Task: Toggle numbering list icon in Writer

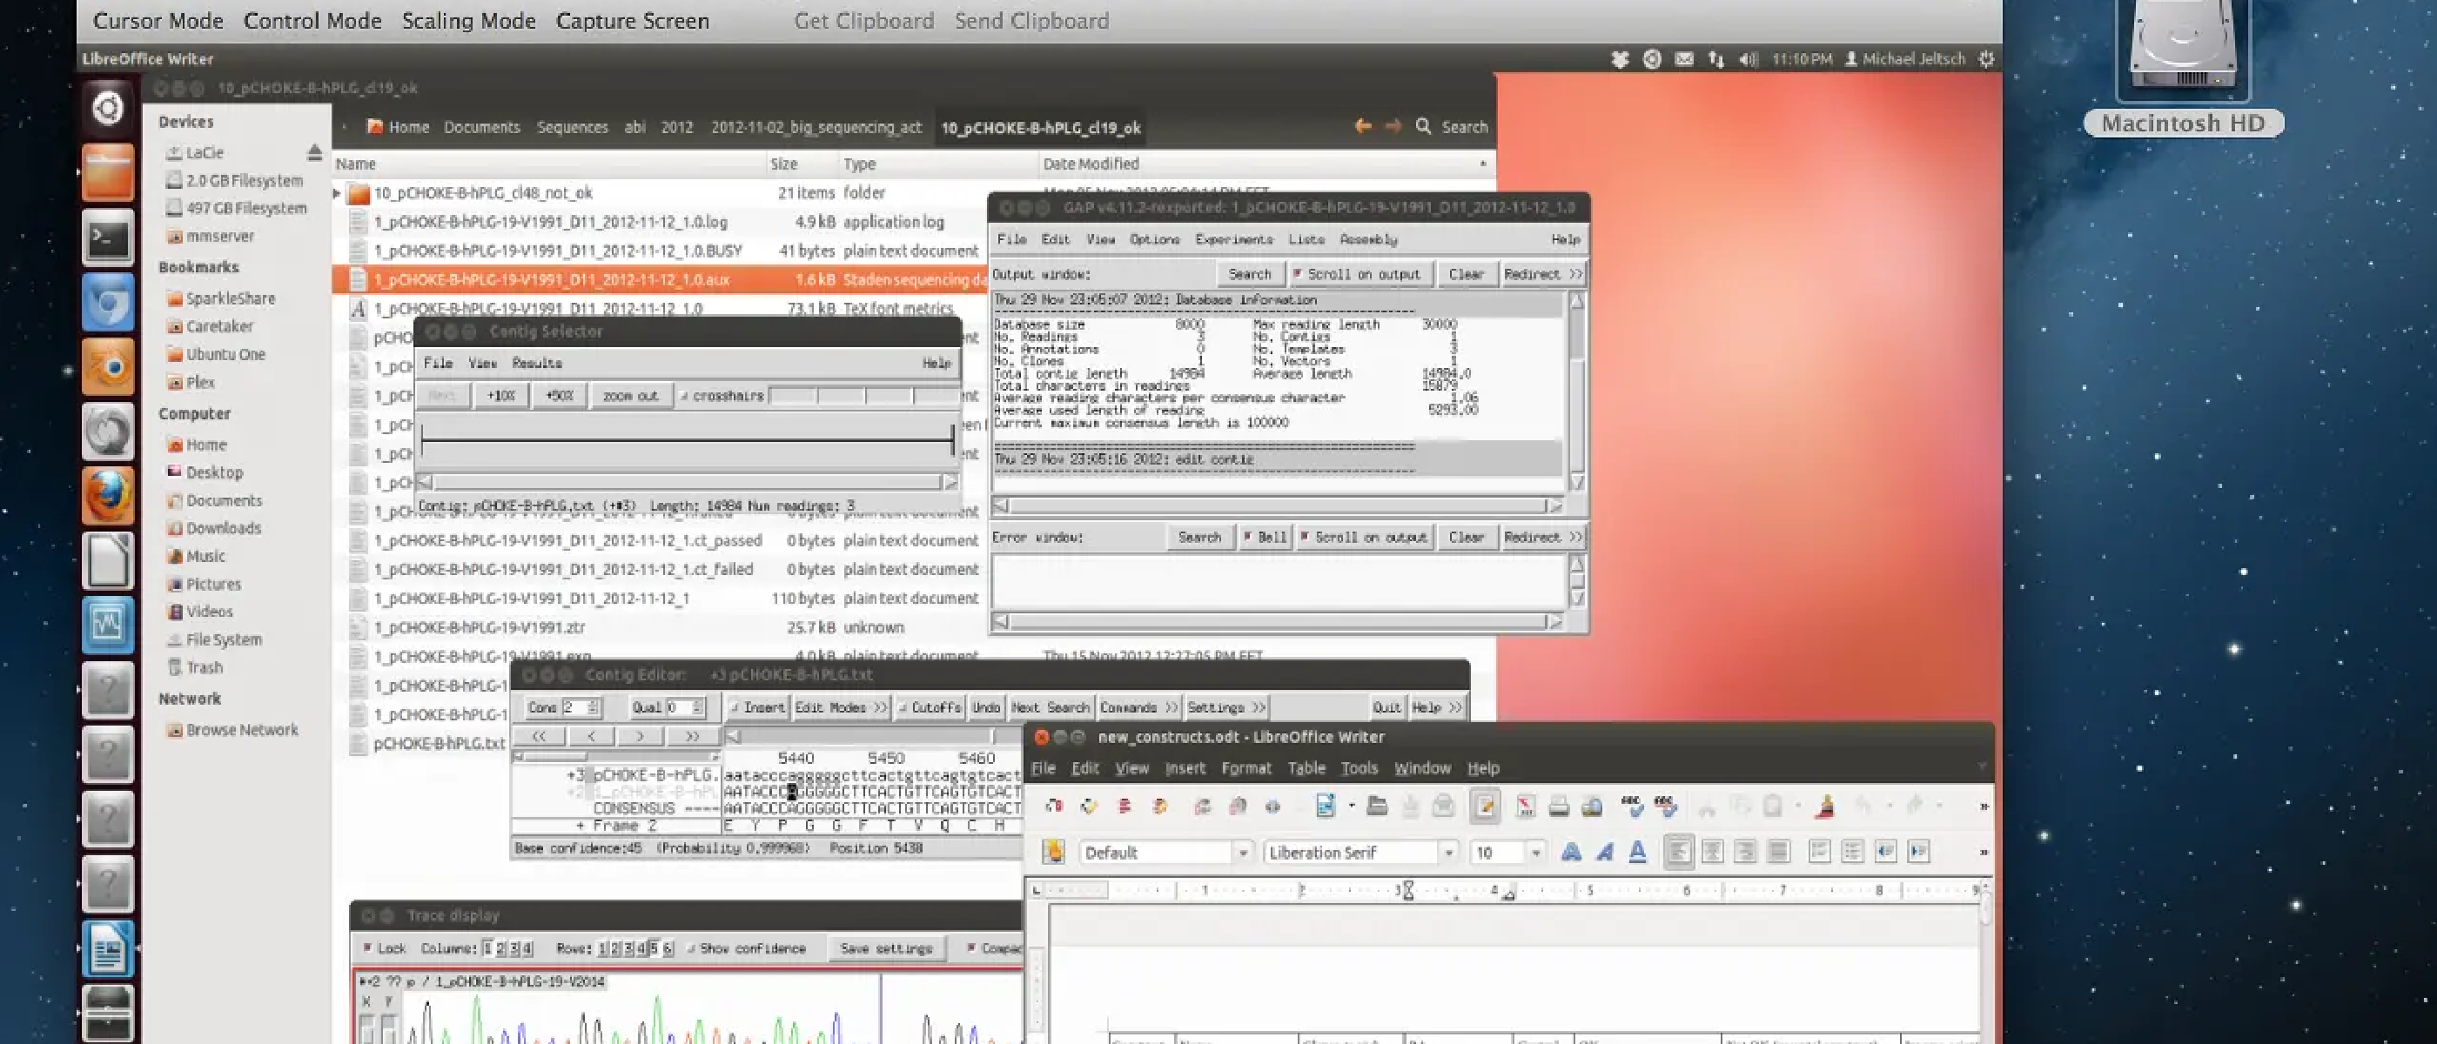Action: (1819, 852)
